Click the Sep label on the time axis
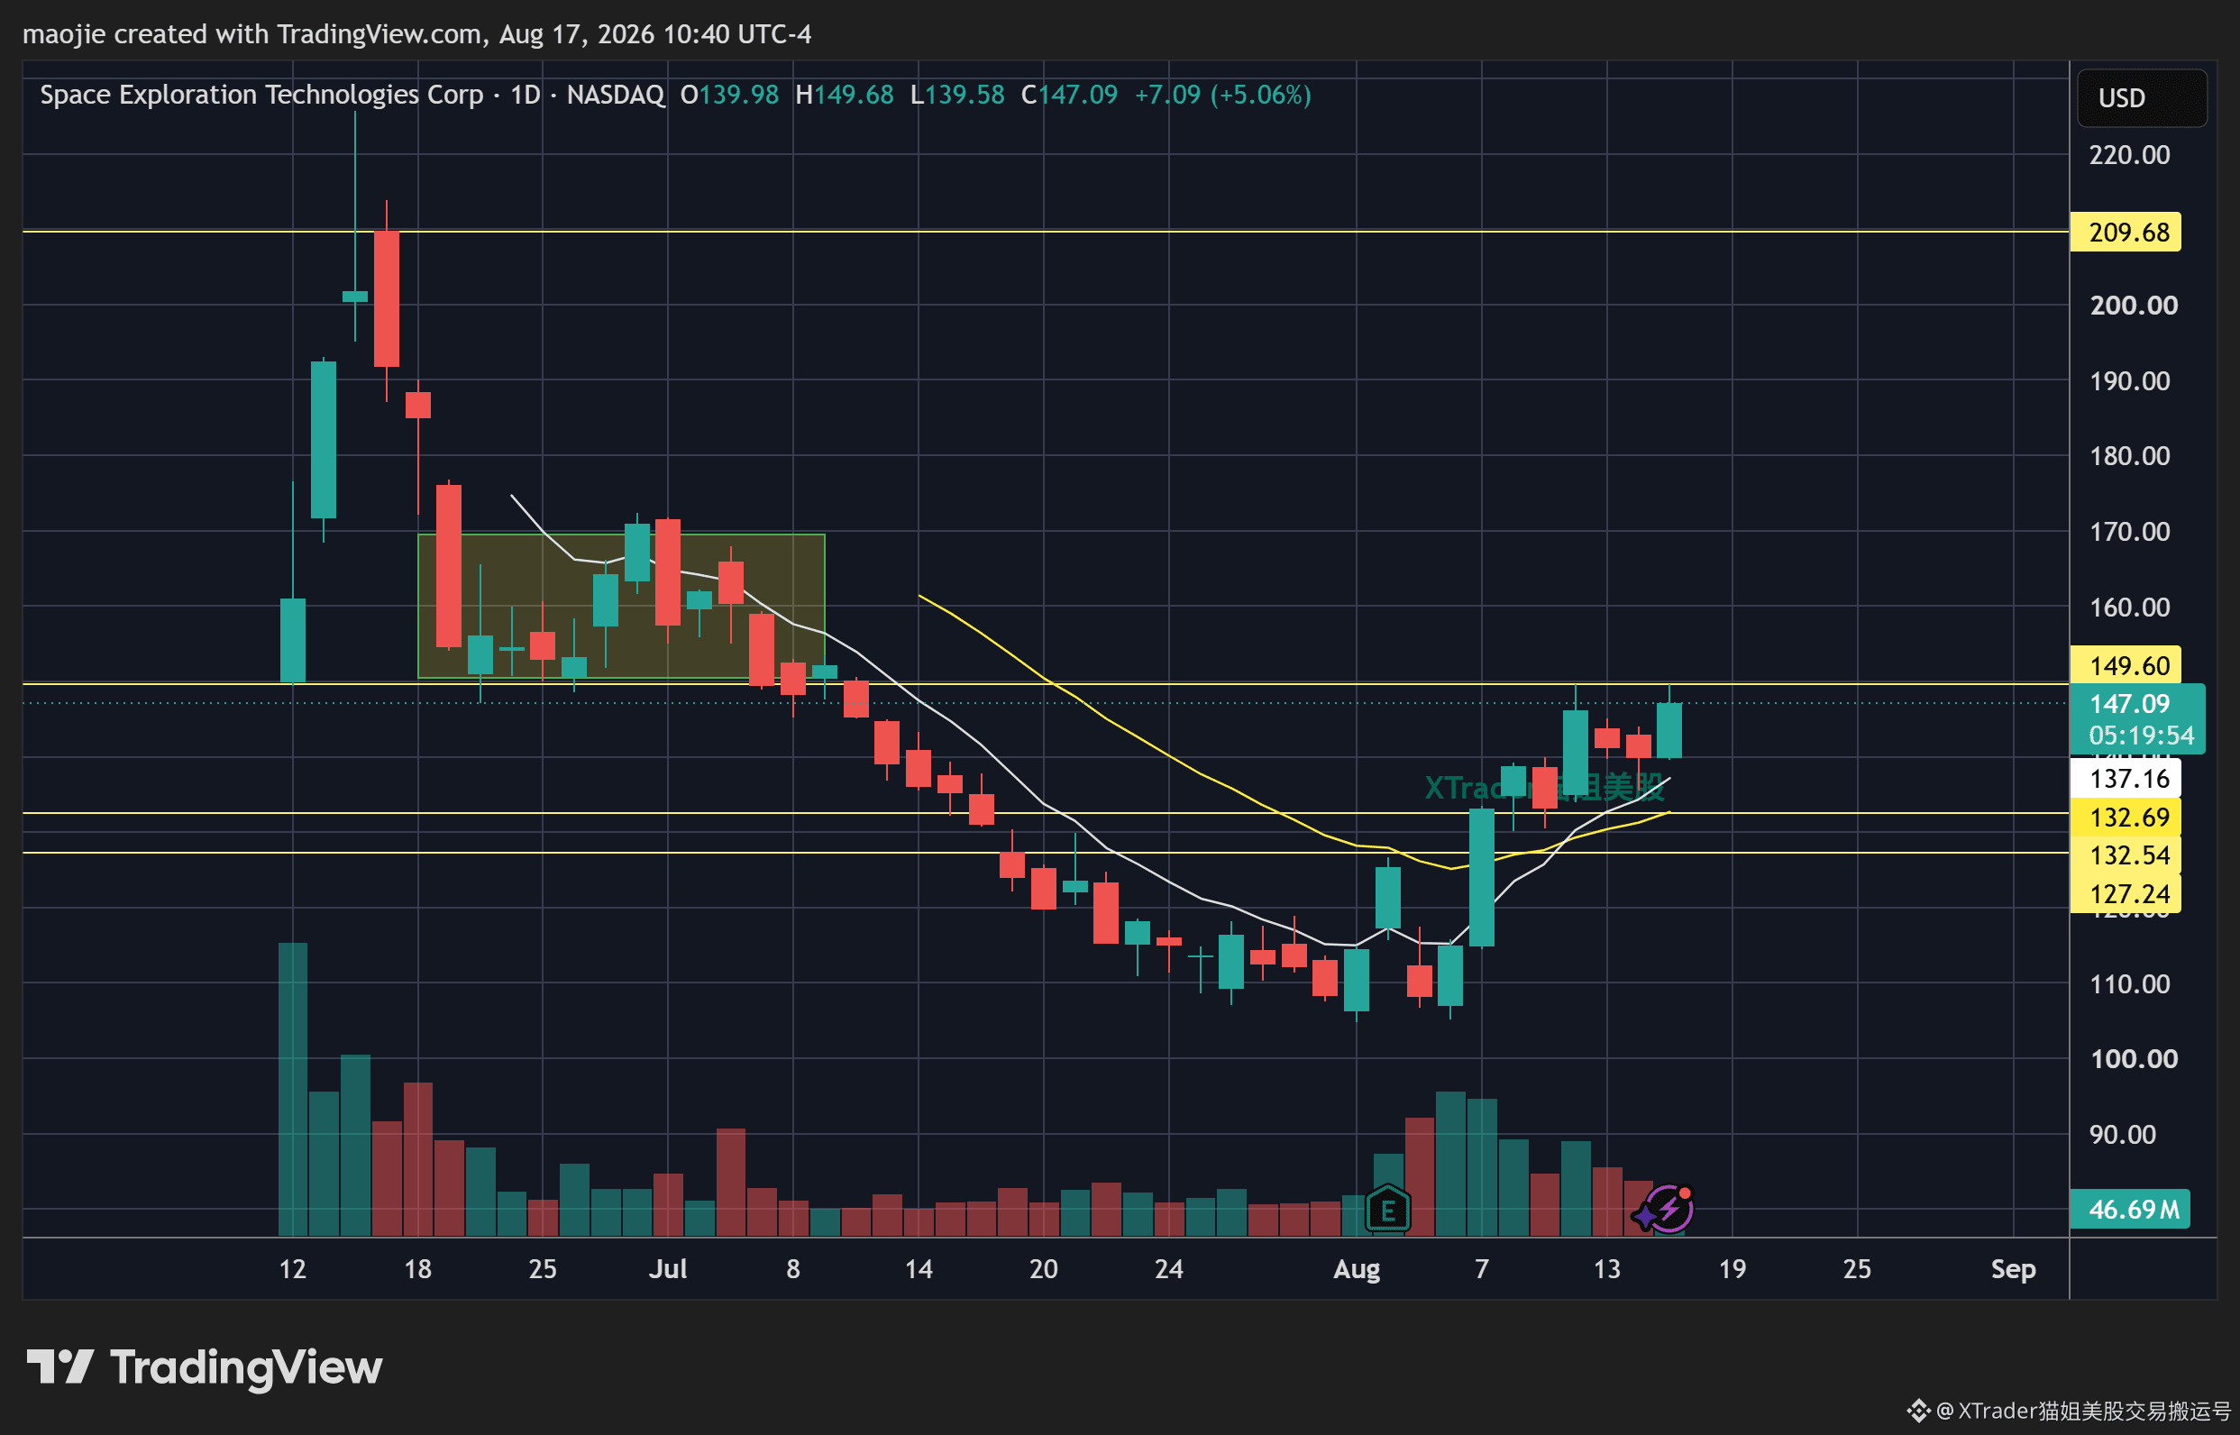The image size is (2240, 1435). (x=2014, y=1269)
